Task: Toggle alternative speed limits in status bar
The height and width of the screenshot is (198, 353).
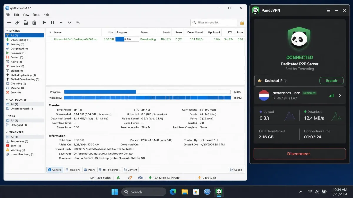Action: [x=140, y=177]
